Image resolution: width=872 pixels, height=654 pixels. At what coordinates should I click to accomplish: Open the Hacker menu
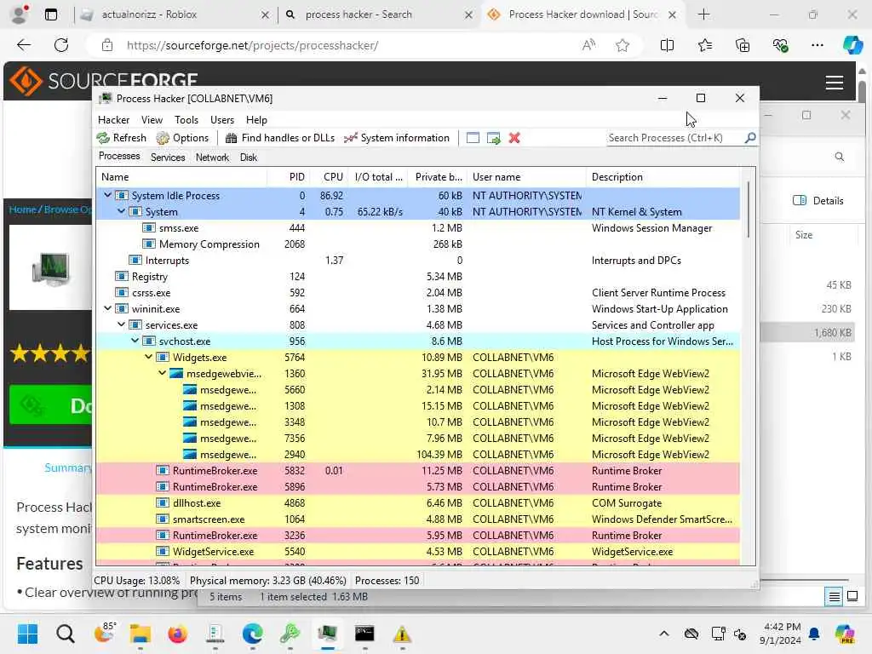pos(113,119)
